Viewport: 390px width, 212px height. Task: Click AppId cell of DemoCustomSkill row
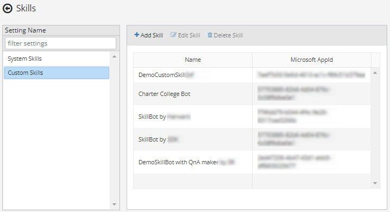pos(311,75)
